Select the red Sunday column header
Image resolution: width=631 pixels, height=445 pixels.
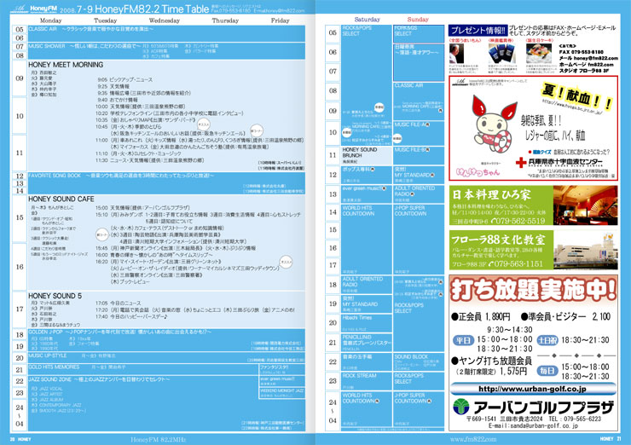click(418, 20)
